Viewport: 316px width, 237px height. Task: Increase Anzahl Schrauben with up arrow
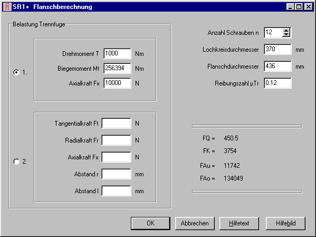point(286,31)
